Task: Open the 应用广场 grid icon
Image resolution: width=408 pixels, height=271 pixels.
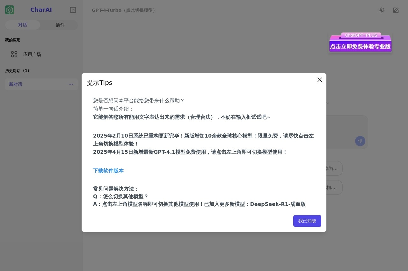Action: click(14, 54)
